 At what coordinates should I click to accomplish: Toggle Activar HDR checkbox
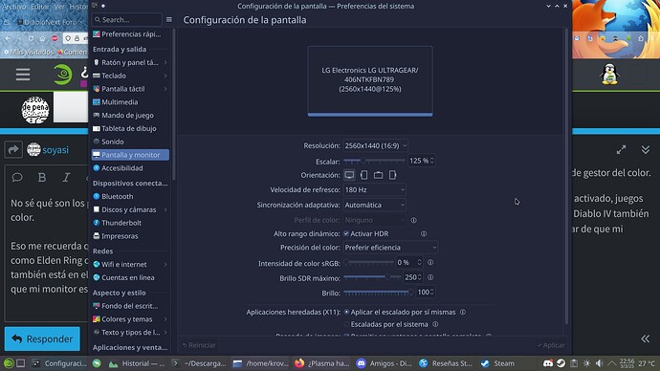(346, 233)
